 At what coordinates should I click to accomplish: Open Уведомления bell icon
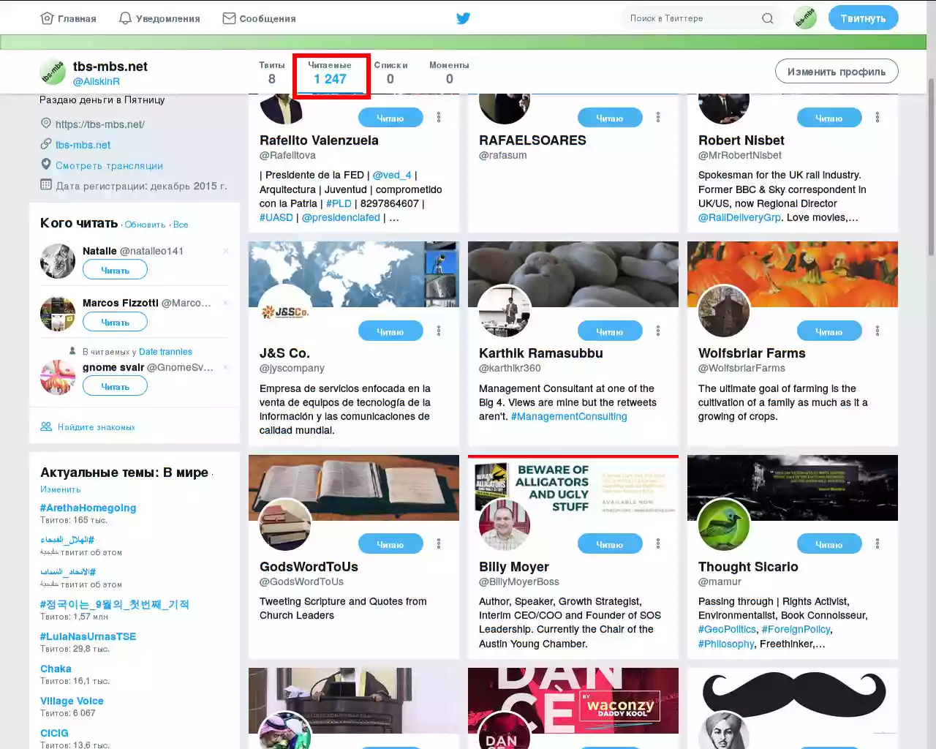click(125, 18)
